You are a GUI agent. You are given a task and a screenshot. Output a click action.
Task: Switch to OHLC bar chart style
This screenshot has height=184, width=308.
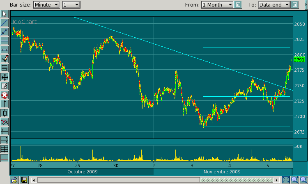pyautogui.click(x=5, y=104)
